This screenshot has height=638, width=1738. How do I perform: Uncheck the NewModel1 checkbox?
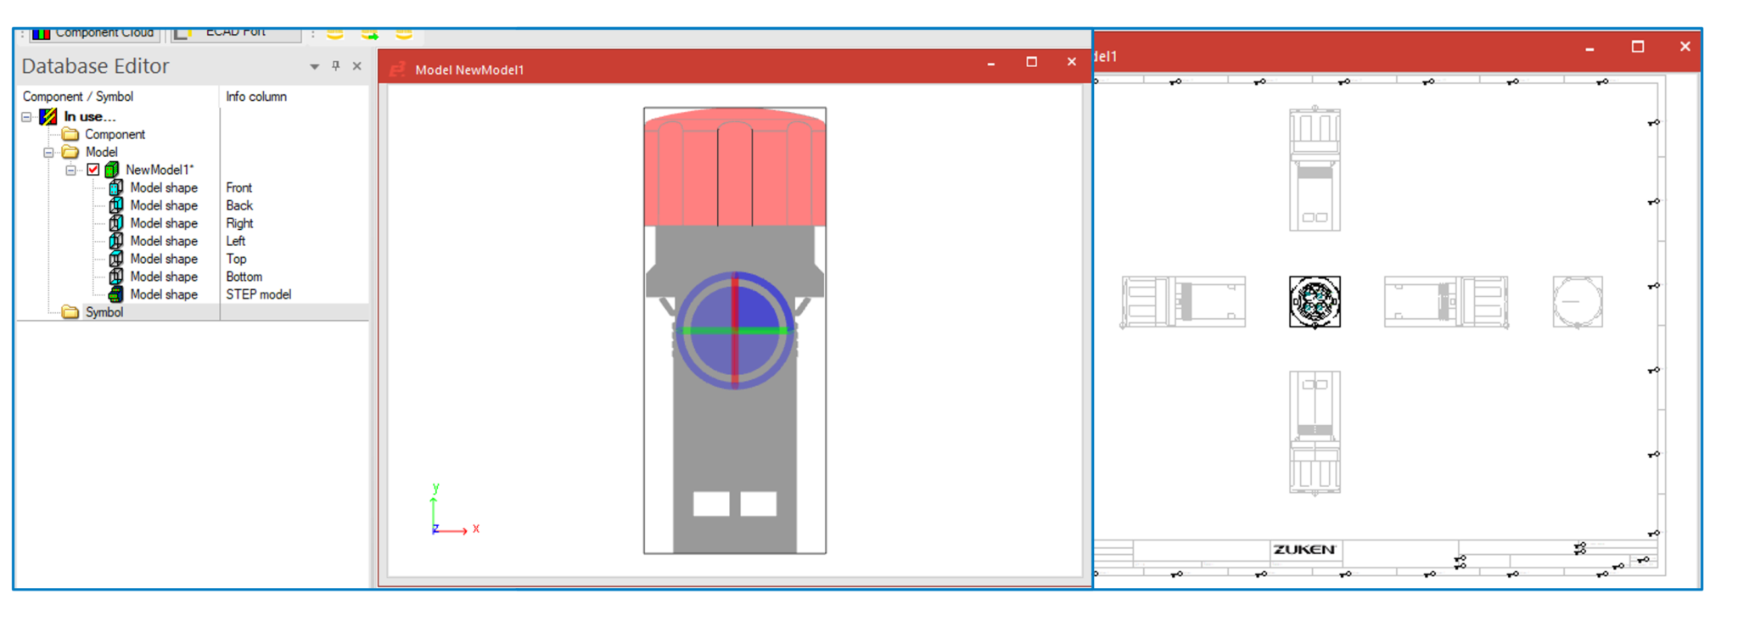coord(93,170)
